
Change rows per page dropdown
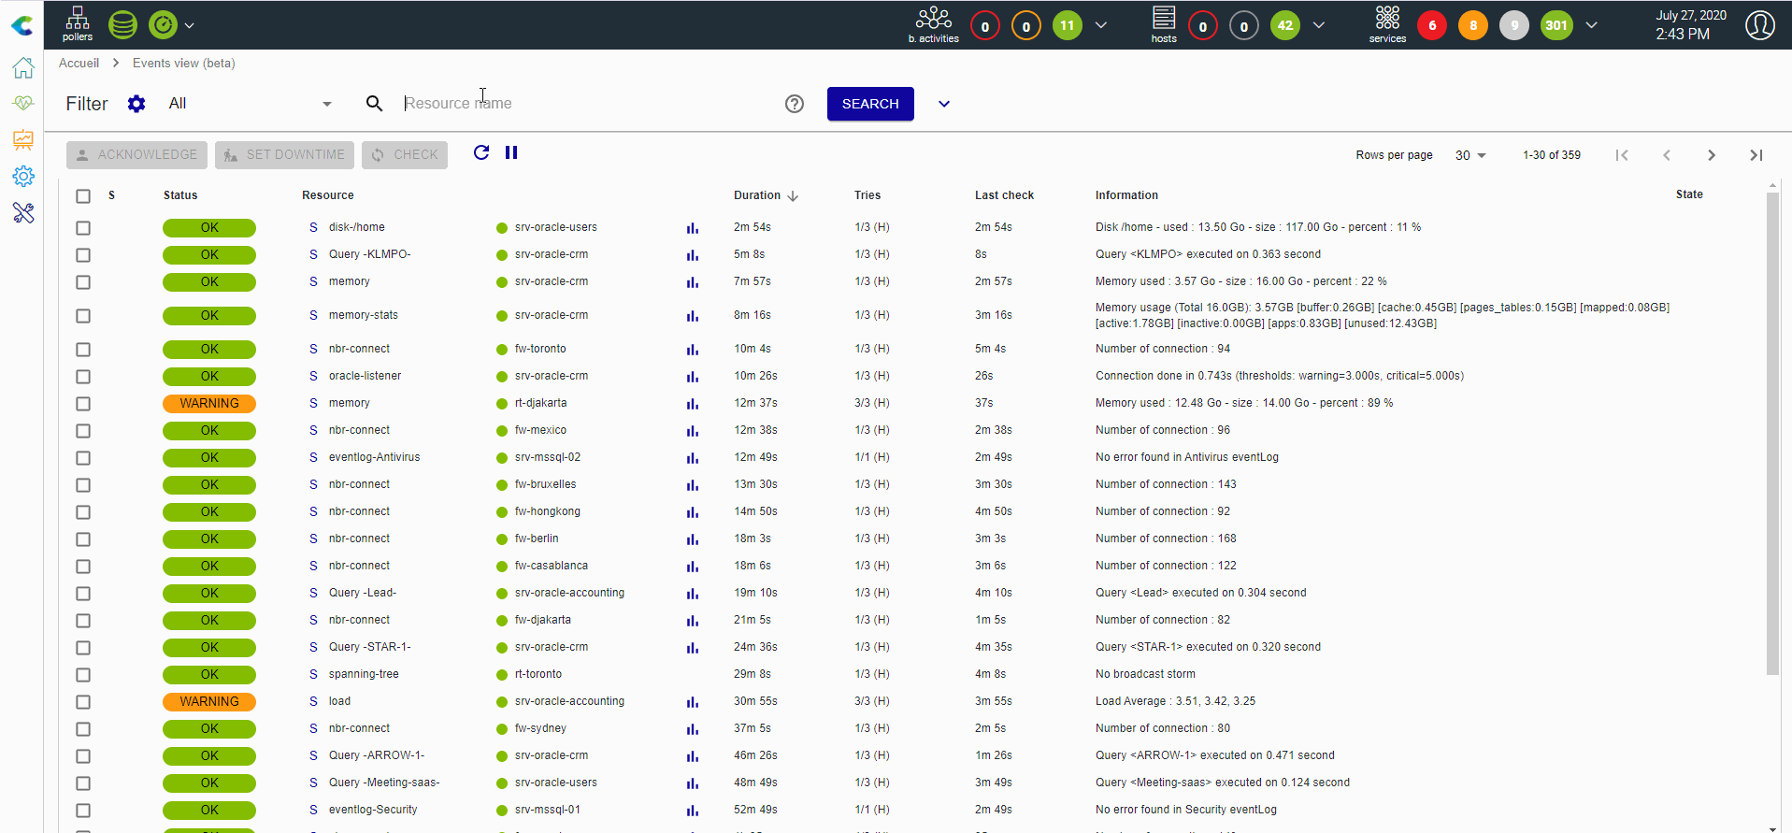(x=1470, y=155)
